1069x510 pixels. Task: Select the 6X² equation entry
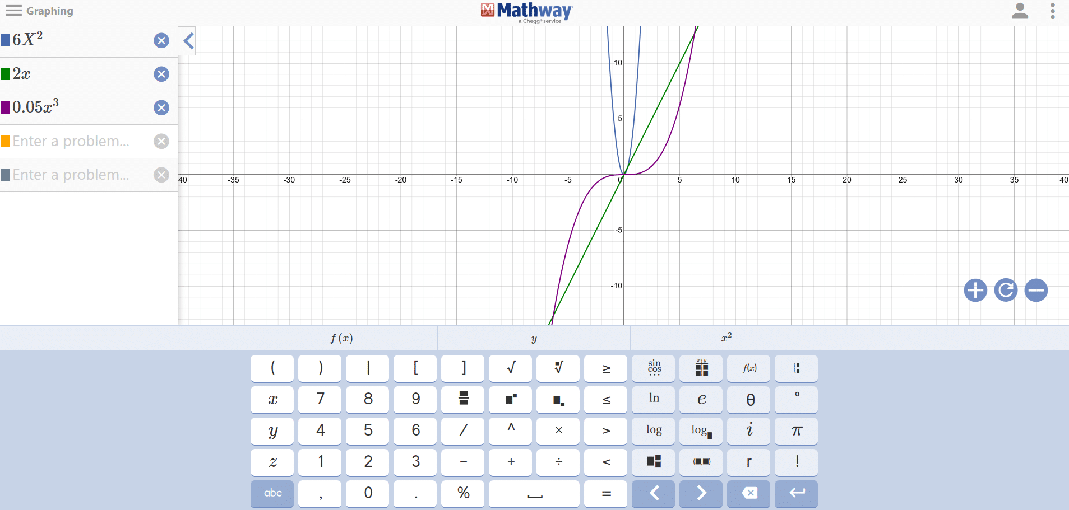click(x=78, y=40)
